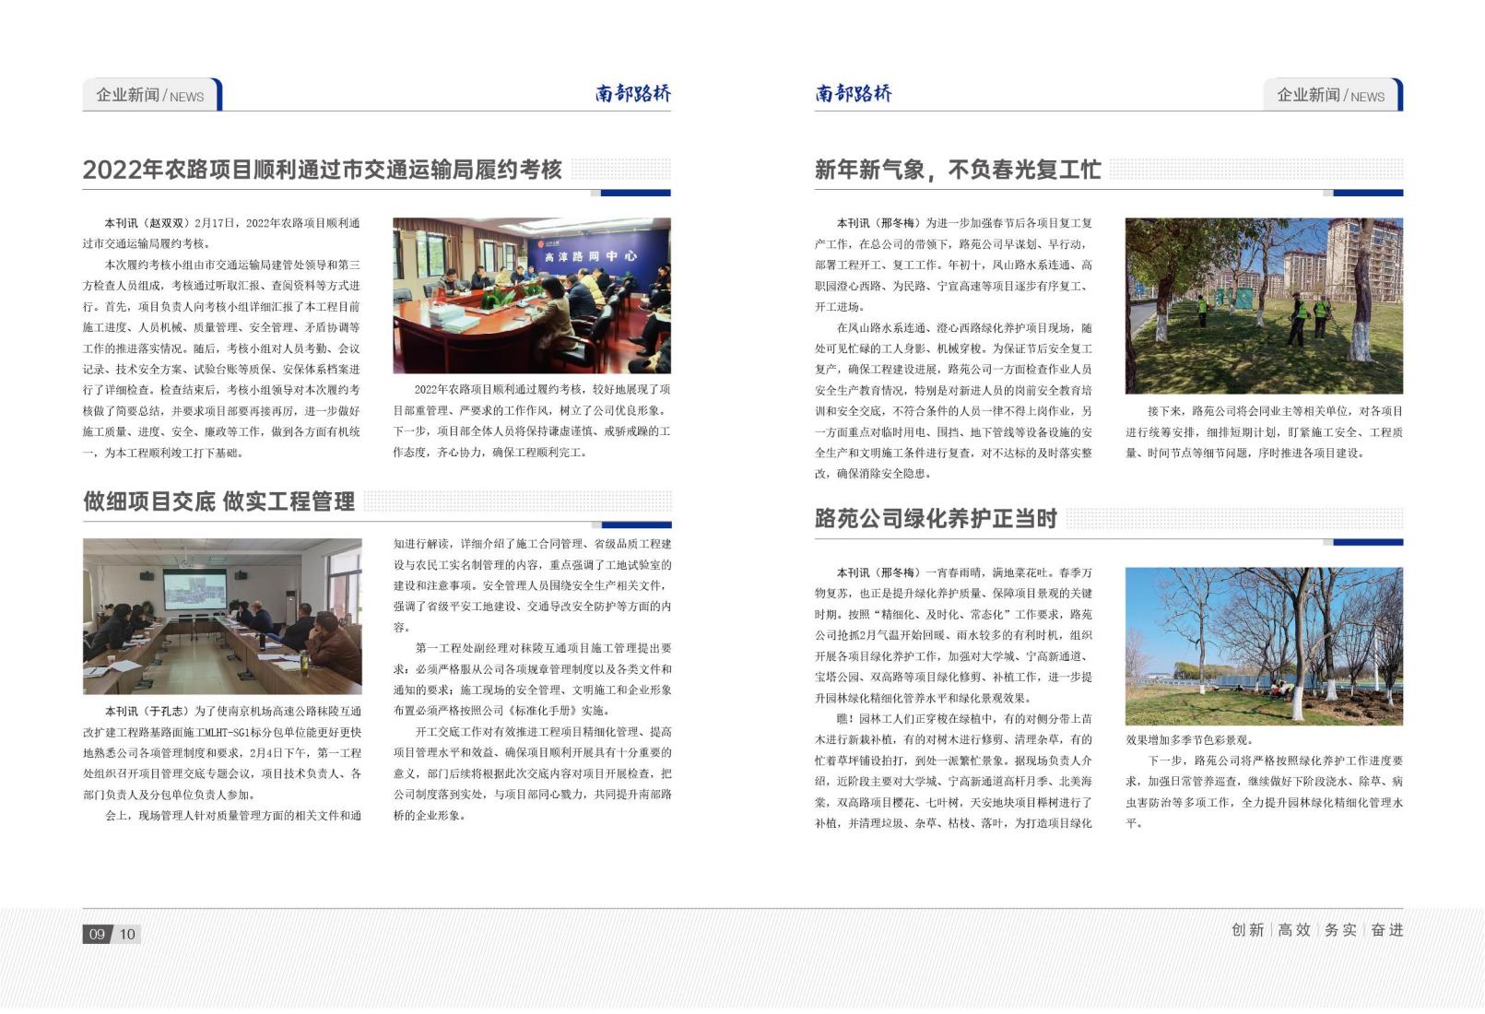The height and width of the screenshot is (1014, 1485).
Task: Select headline 2022年农路项目顺利通过市交通运输局履约考核
Action: coord(323,170)
